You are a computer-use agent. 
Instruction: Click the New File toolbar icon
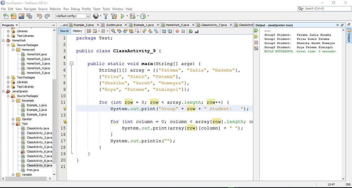(x=6, y=16)
